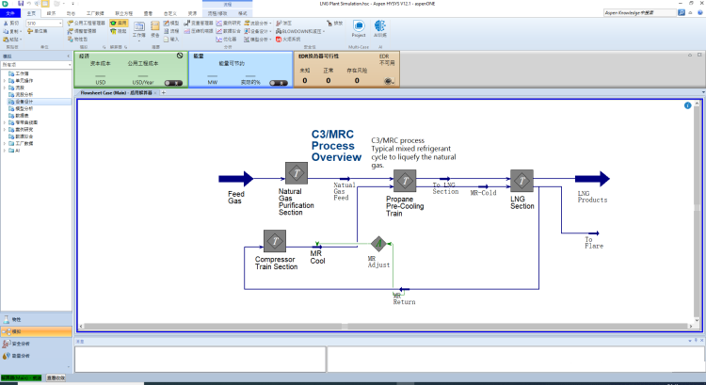Expand the Streams tree node

tap(5, 88)
